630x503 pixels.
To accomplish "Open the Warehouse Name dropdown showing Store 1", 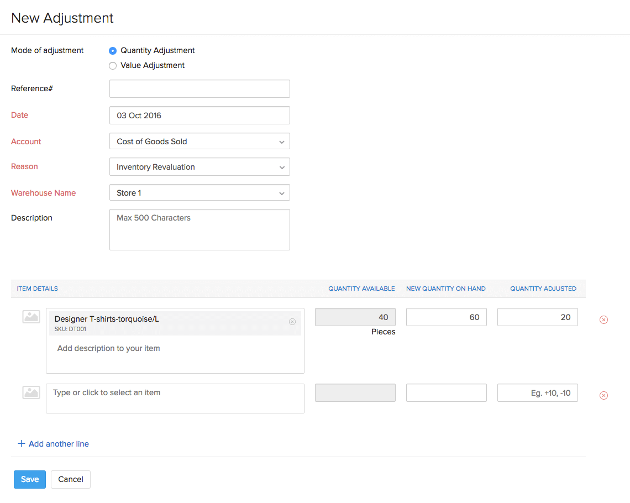I will click(200, 193).
